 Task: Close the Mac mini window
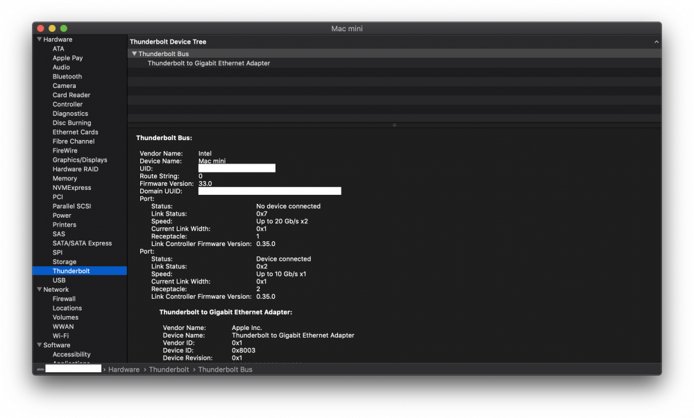point(40,28)
